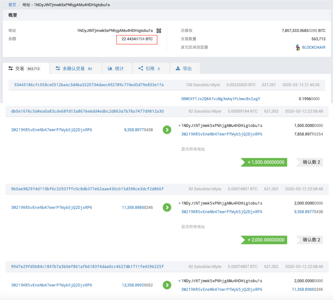Click the QR code icon beside the address
The width and height of the screenshot is (333, 300).
click(x=159, y=31)
